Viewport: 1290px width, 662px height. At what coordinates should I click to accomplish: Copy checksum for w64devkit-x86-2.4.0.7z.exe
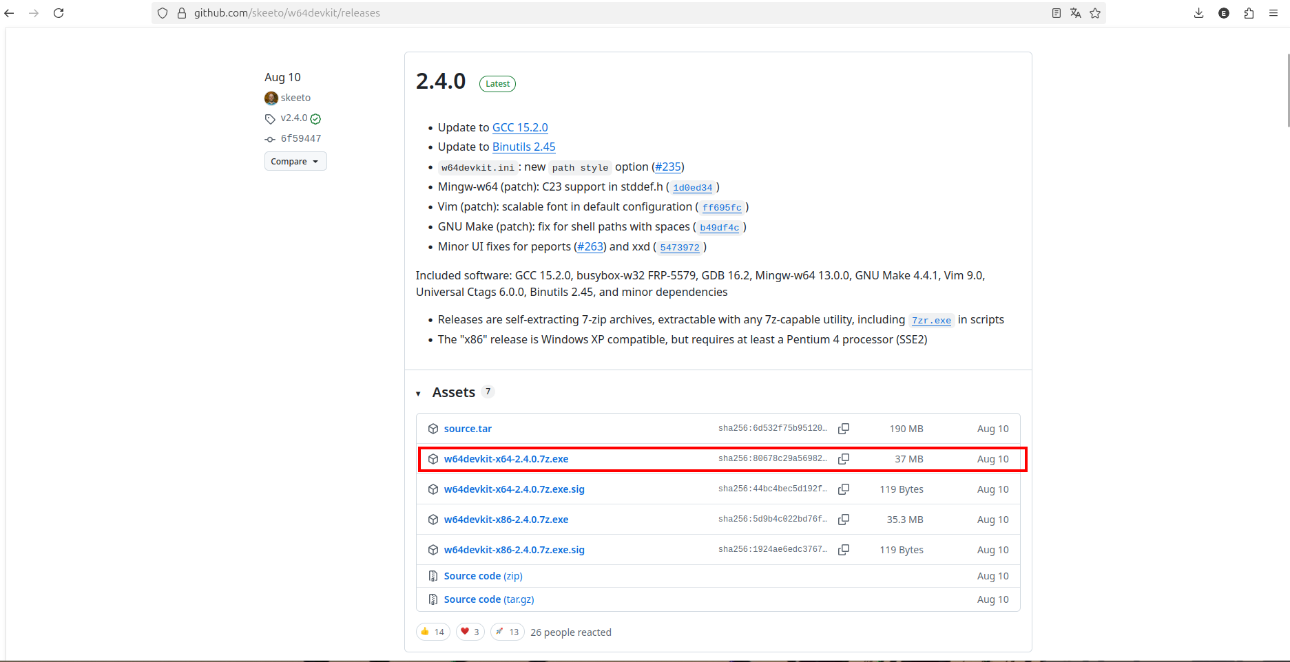click(843, 520)
